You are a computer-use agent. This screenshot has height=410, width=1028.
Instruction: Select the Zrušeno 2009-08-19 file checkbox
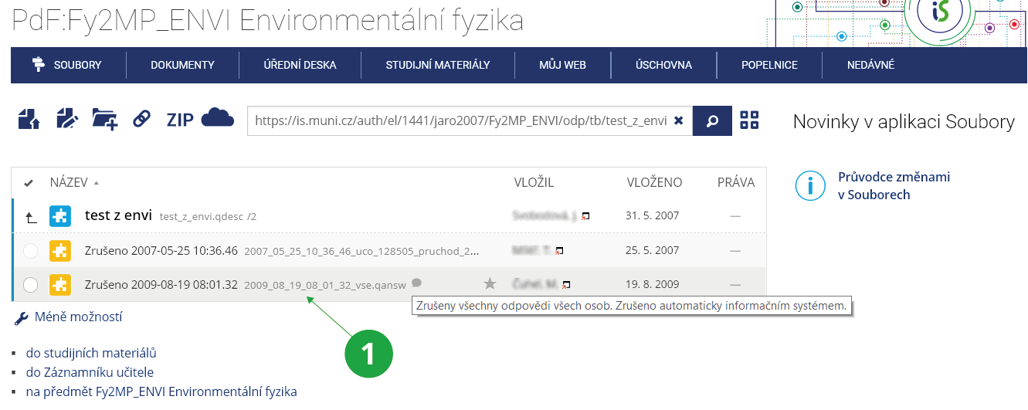pyautogui.click(x=30, y=285)
